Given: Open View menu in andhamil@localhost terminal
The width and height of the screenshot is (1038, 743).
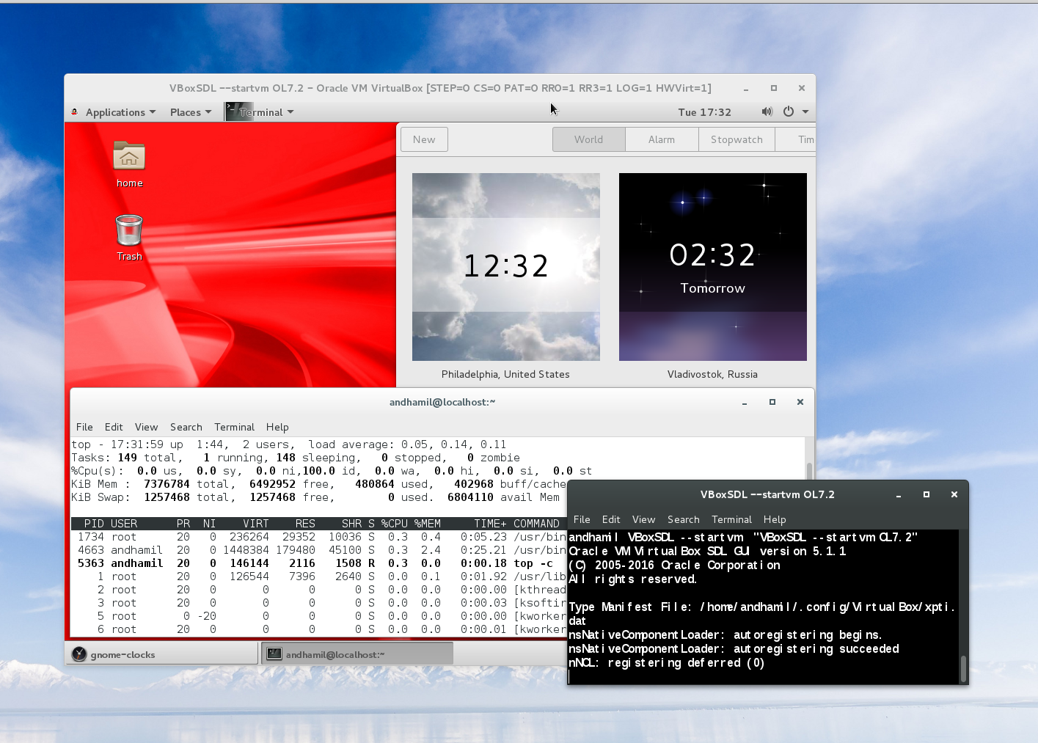Looking at the screenshot, I should point(146,427).
